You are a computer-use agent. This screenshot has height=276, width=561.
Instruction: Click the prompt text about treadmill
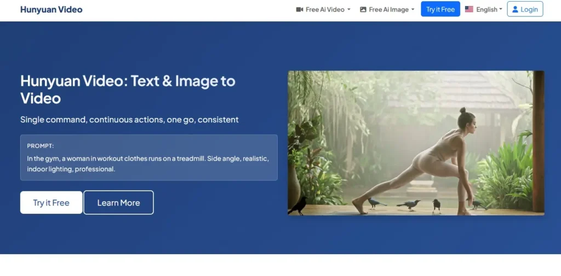[x=148, y=163]
